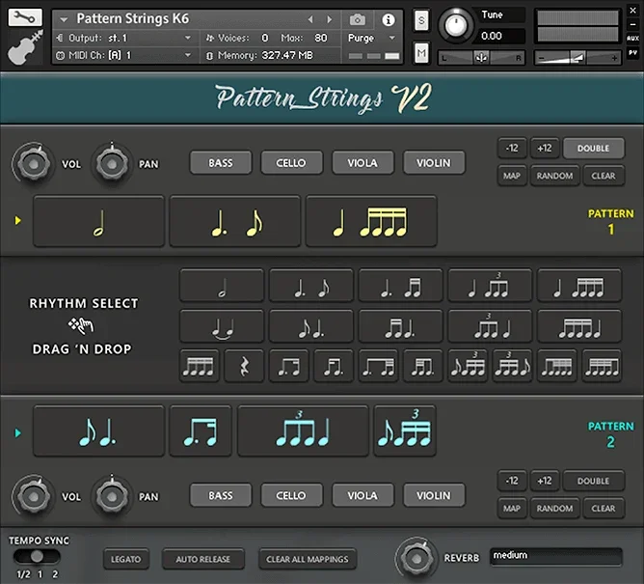Adjust the REVERB knob

tap(416, 559)
